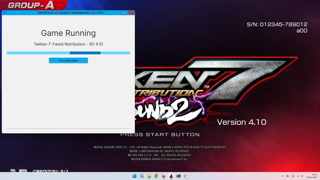Open the Windows Start menu

134,176
